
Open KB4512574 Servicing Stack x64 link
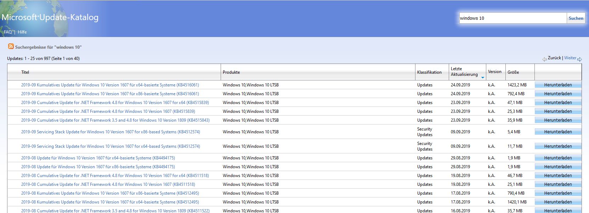pyautogui.click(x=111, y=146)
